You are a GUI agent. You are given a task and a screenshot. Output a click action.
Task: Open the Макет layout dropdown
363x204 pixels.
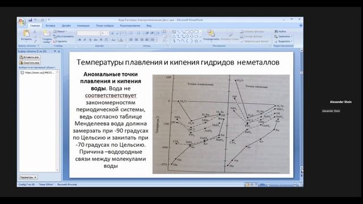coord(60,31)
